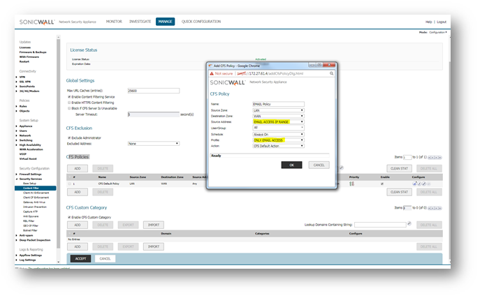Screen dimensions: 480x298
Task: Toggle Enable Content Filtering Service checkbox
Action: (69, 96)
